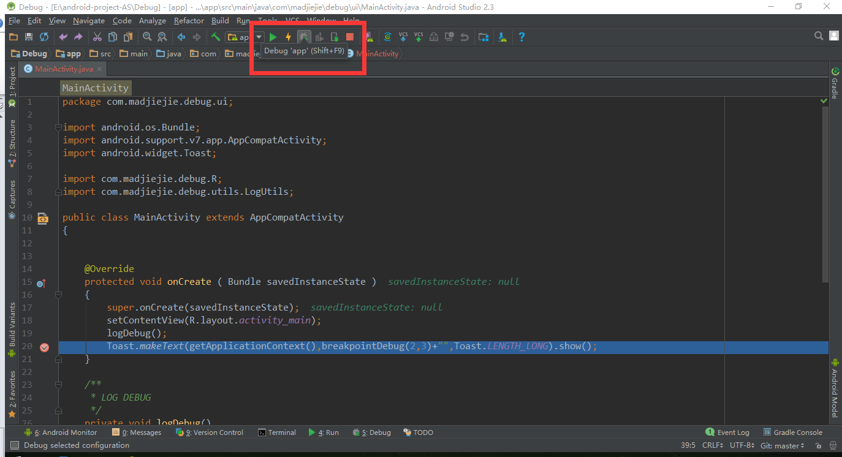Screen dimensions: 842x457
Task: Open the Build menu
Action: tap(220, 21)
